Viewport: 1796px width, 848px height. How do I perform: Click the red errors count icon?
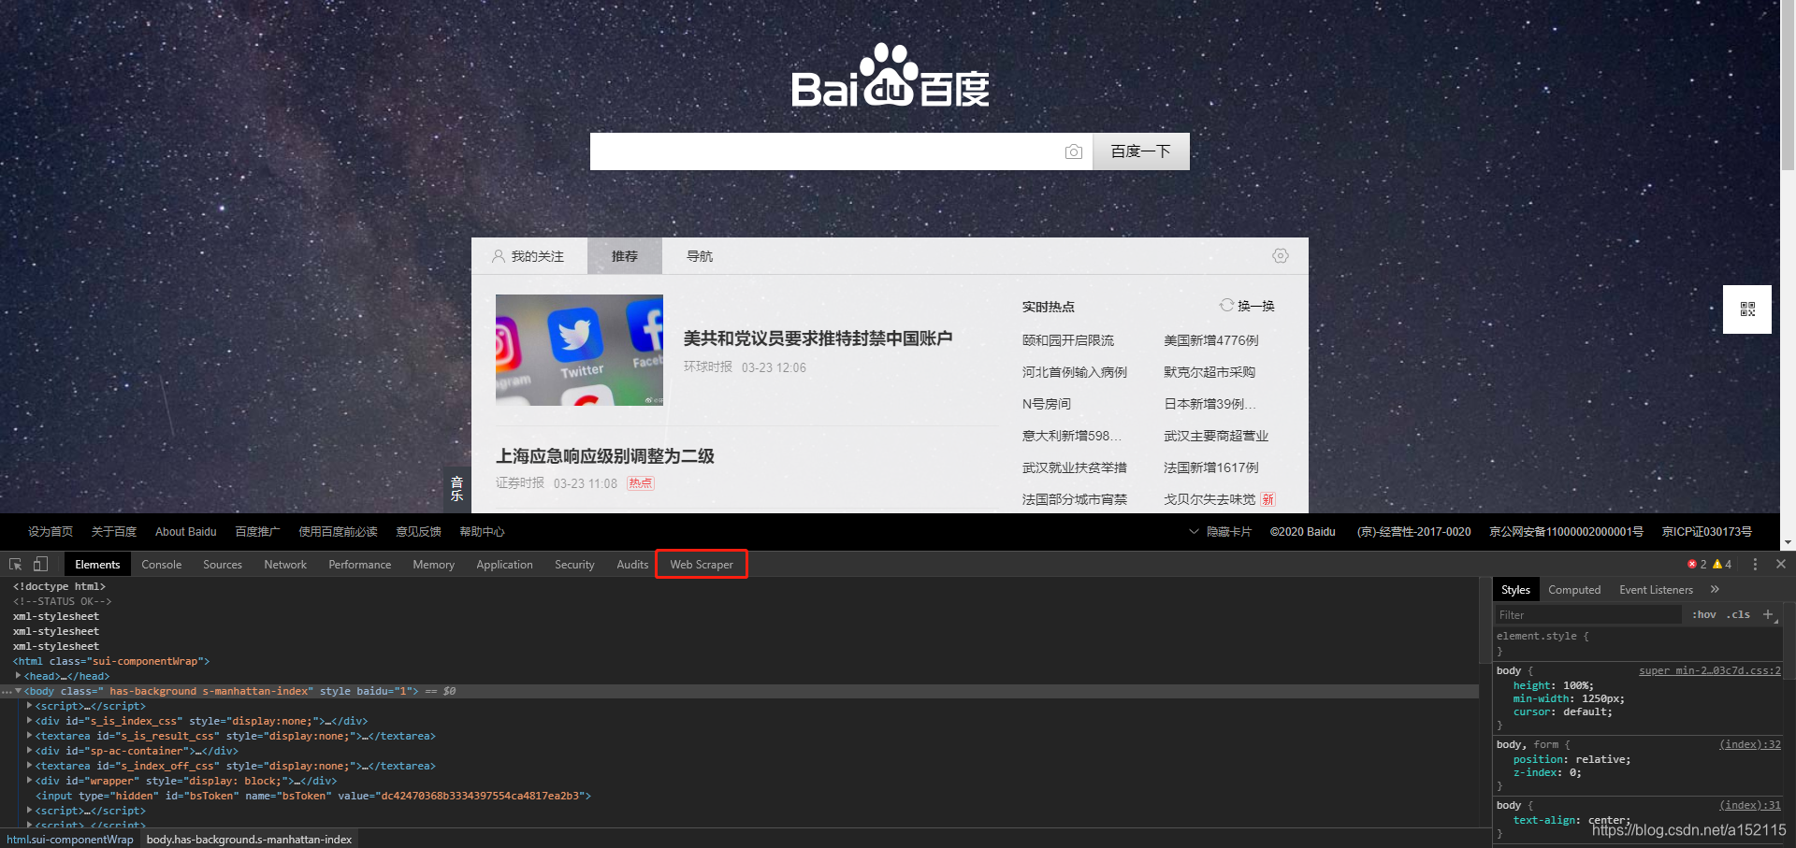(1697, 564)
